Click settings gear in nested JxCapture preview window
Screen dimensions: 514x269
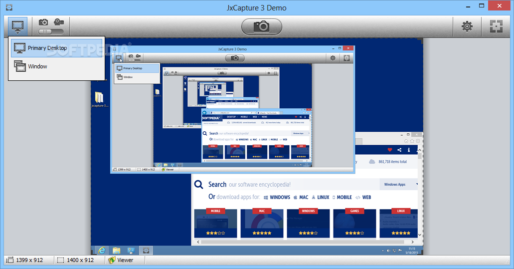click(x=333, y=58)
